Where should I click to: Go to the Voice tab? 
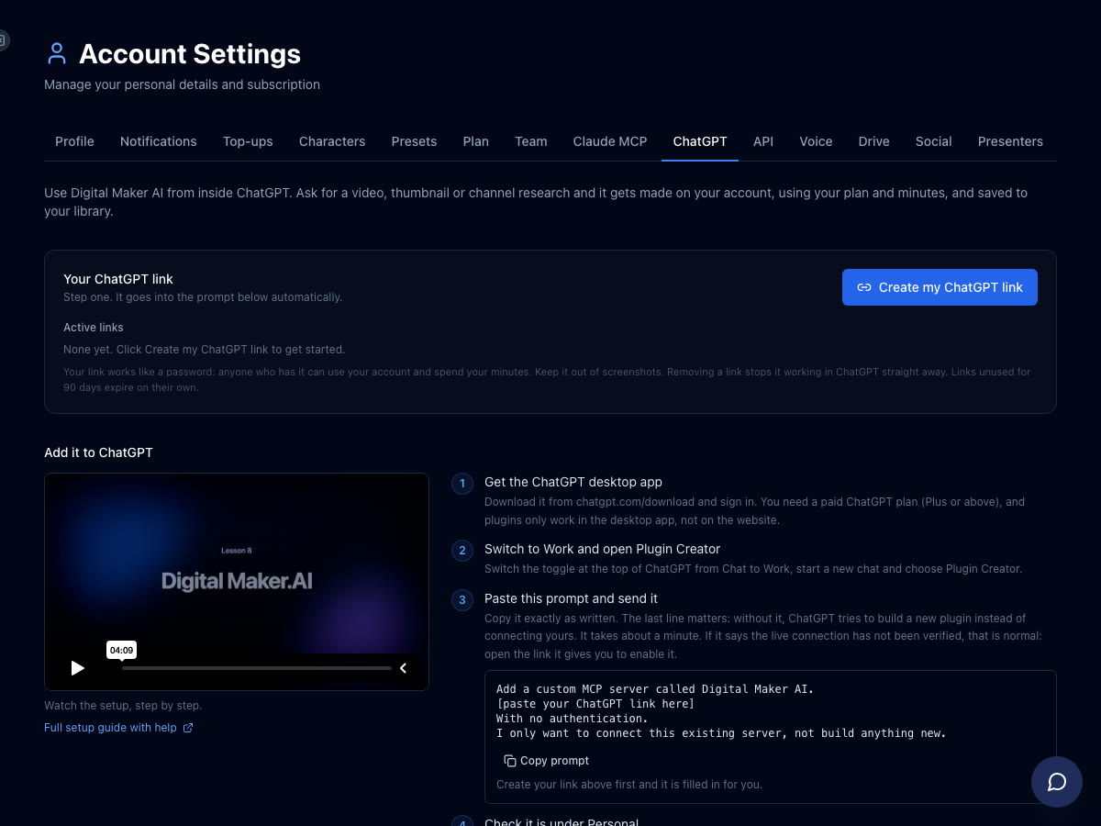click(x=816, y=141)
